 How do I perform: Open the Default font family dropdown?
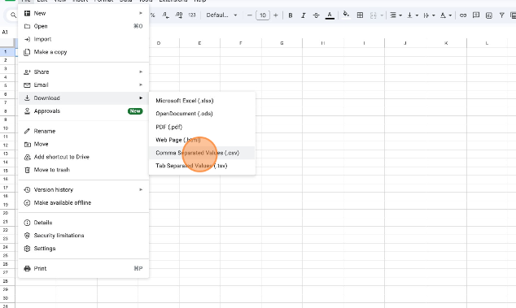click(221, 15)
